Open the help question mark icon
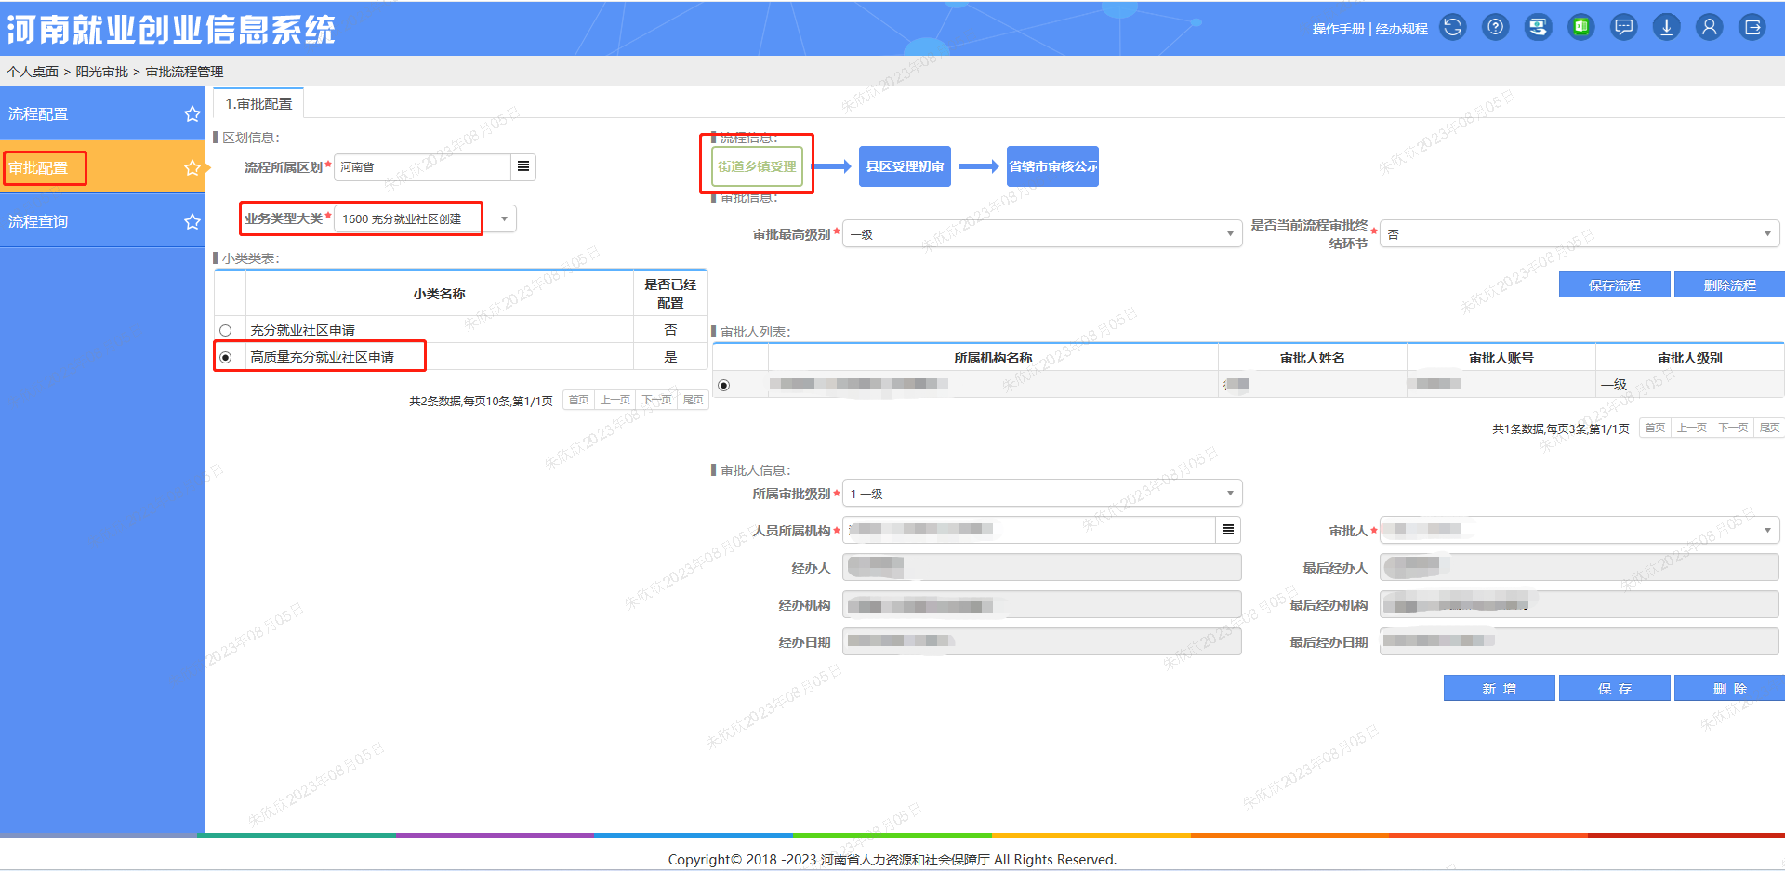 [1495, 28]
